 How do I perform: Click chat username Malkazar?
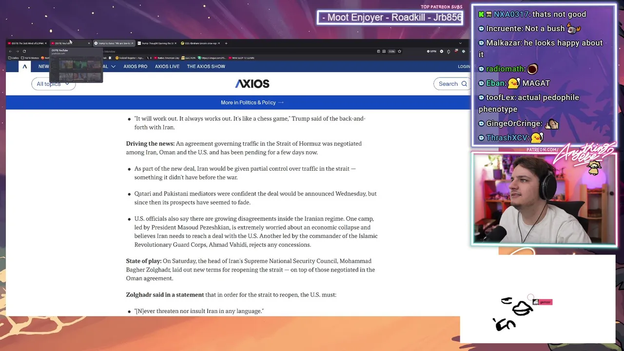pos(503,43)
